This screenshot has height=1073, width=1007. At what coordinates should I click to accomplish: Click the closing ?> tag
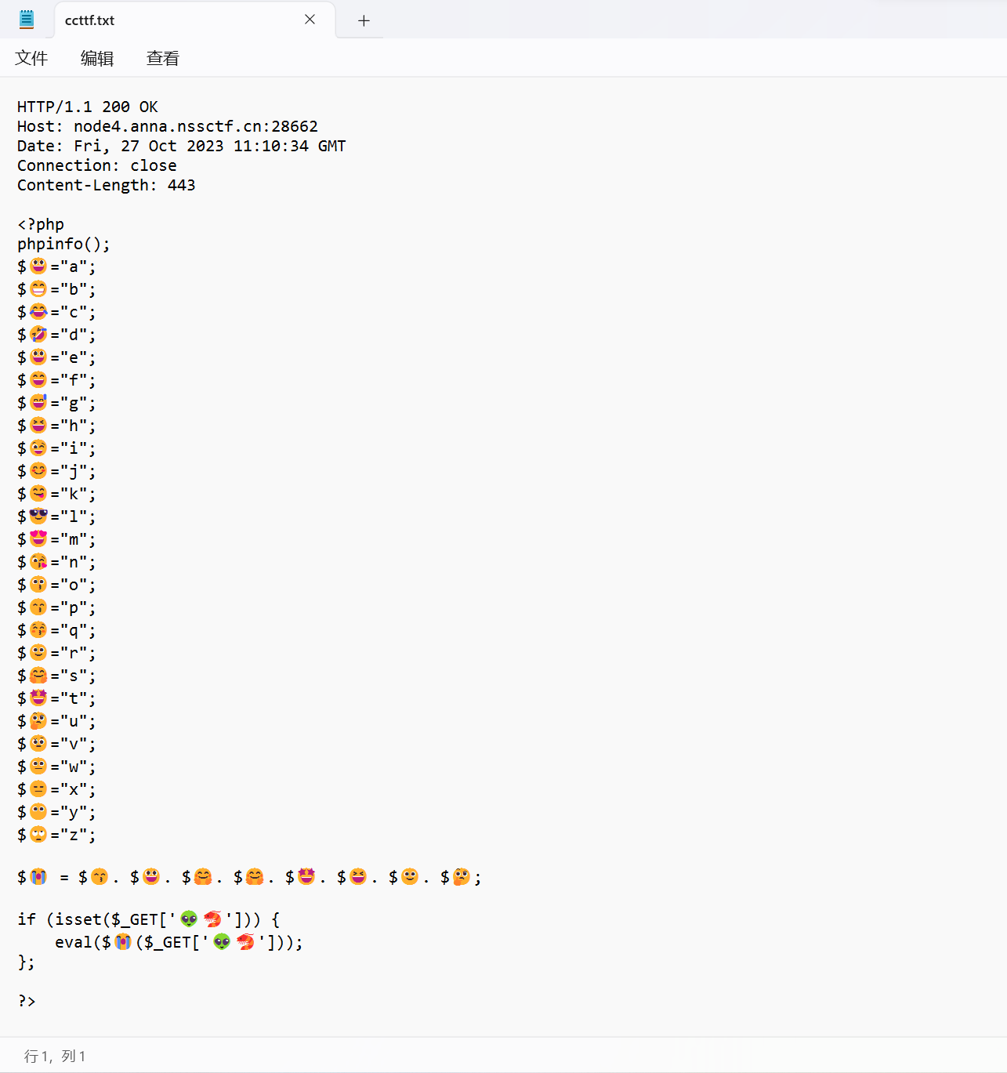coord(27,1001)
